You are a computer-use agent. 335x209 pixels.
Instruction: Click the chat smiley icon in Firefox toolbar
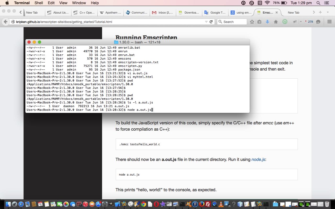[x=318, y=22]
